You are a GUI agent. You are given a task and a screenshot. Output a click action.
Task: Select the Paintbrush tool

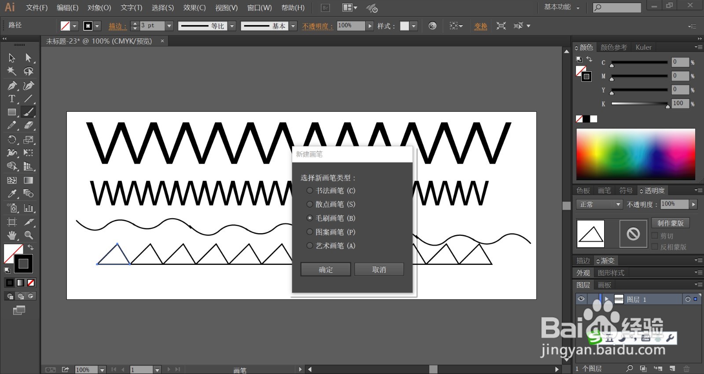pos(28,112)
